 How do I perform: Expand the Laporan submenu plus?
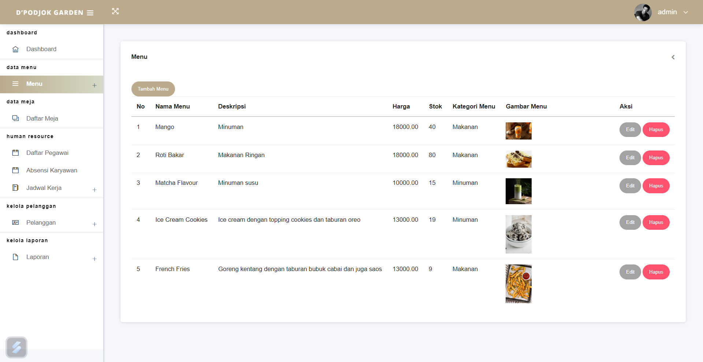click(x=94, y=259)
